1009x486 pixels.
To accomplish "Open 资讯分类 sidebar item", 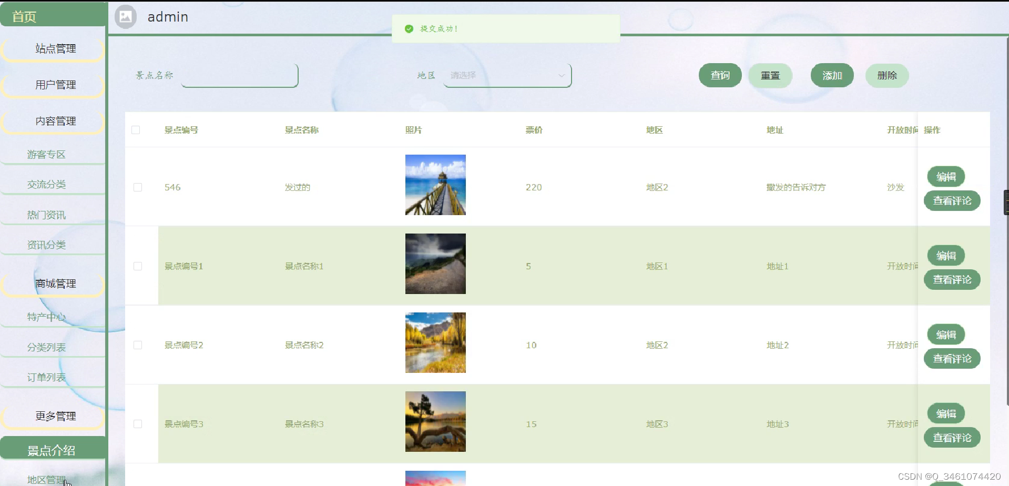I will click(53, 245).
